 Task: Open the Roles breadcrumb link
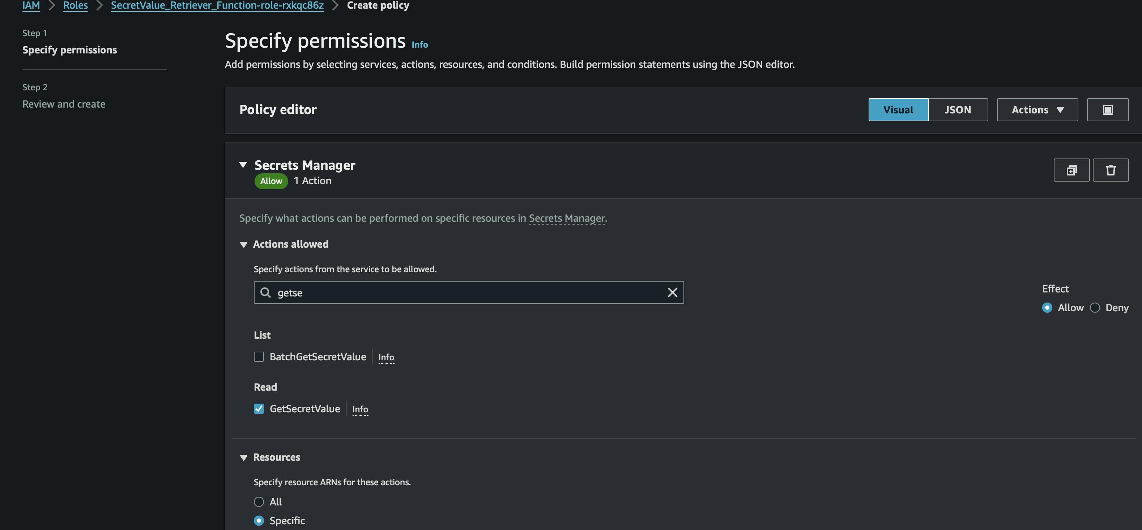coord(75,5)
